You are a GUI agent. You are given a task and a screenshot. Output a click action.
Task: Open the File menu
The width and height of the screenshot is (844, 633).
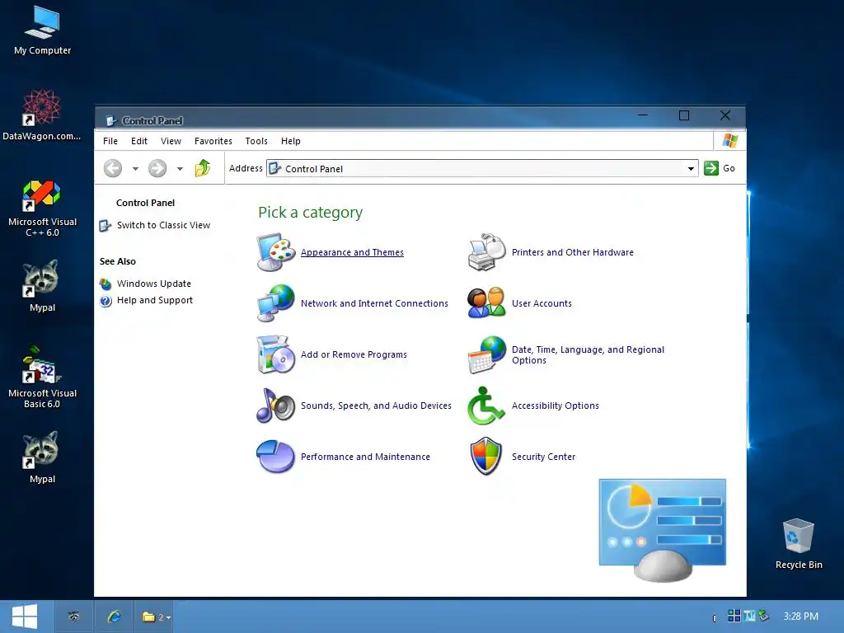[x=110, y=141]
